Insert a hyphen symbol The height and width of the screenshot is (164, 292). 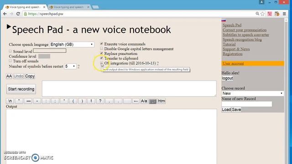point(37,101)
